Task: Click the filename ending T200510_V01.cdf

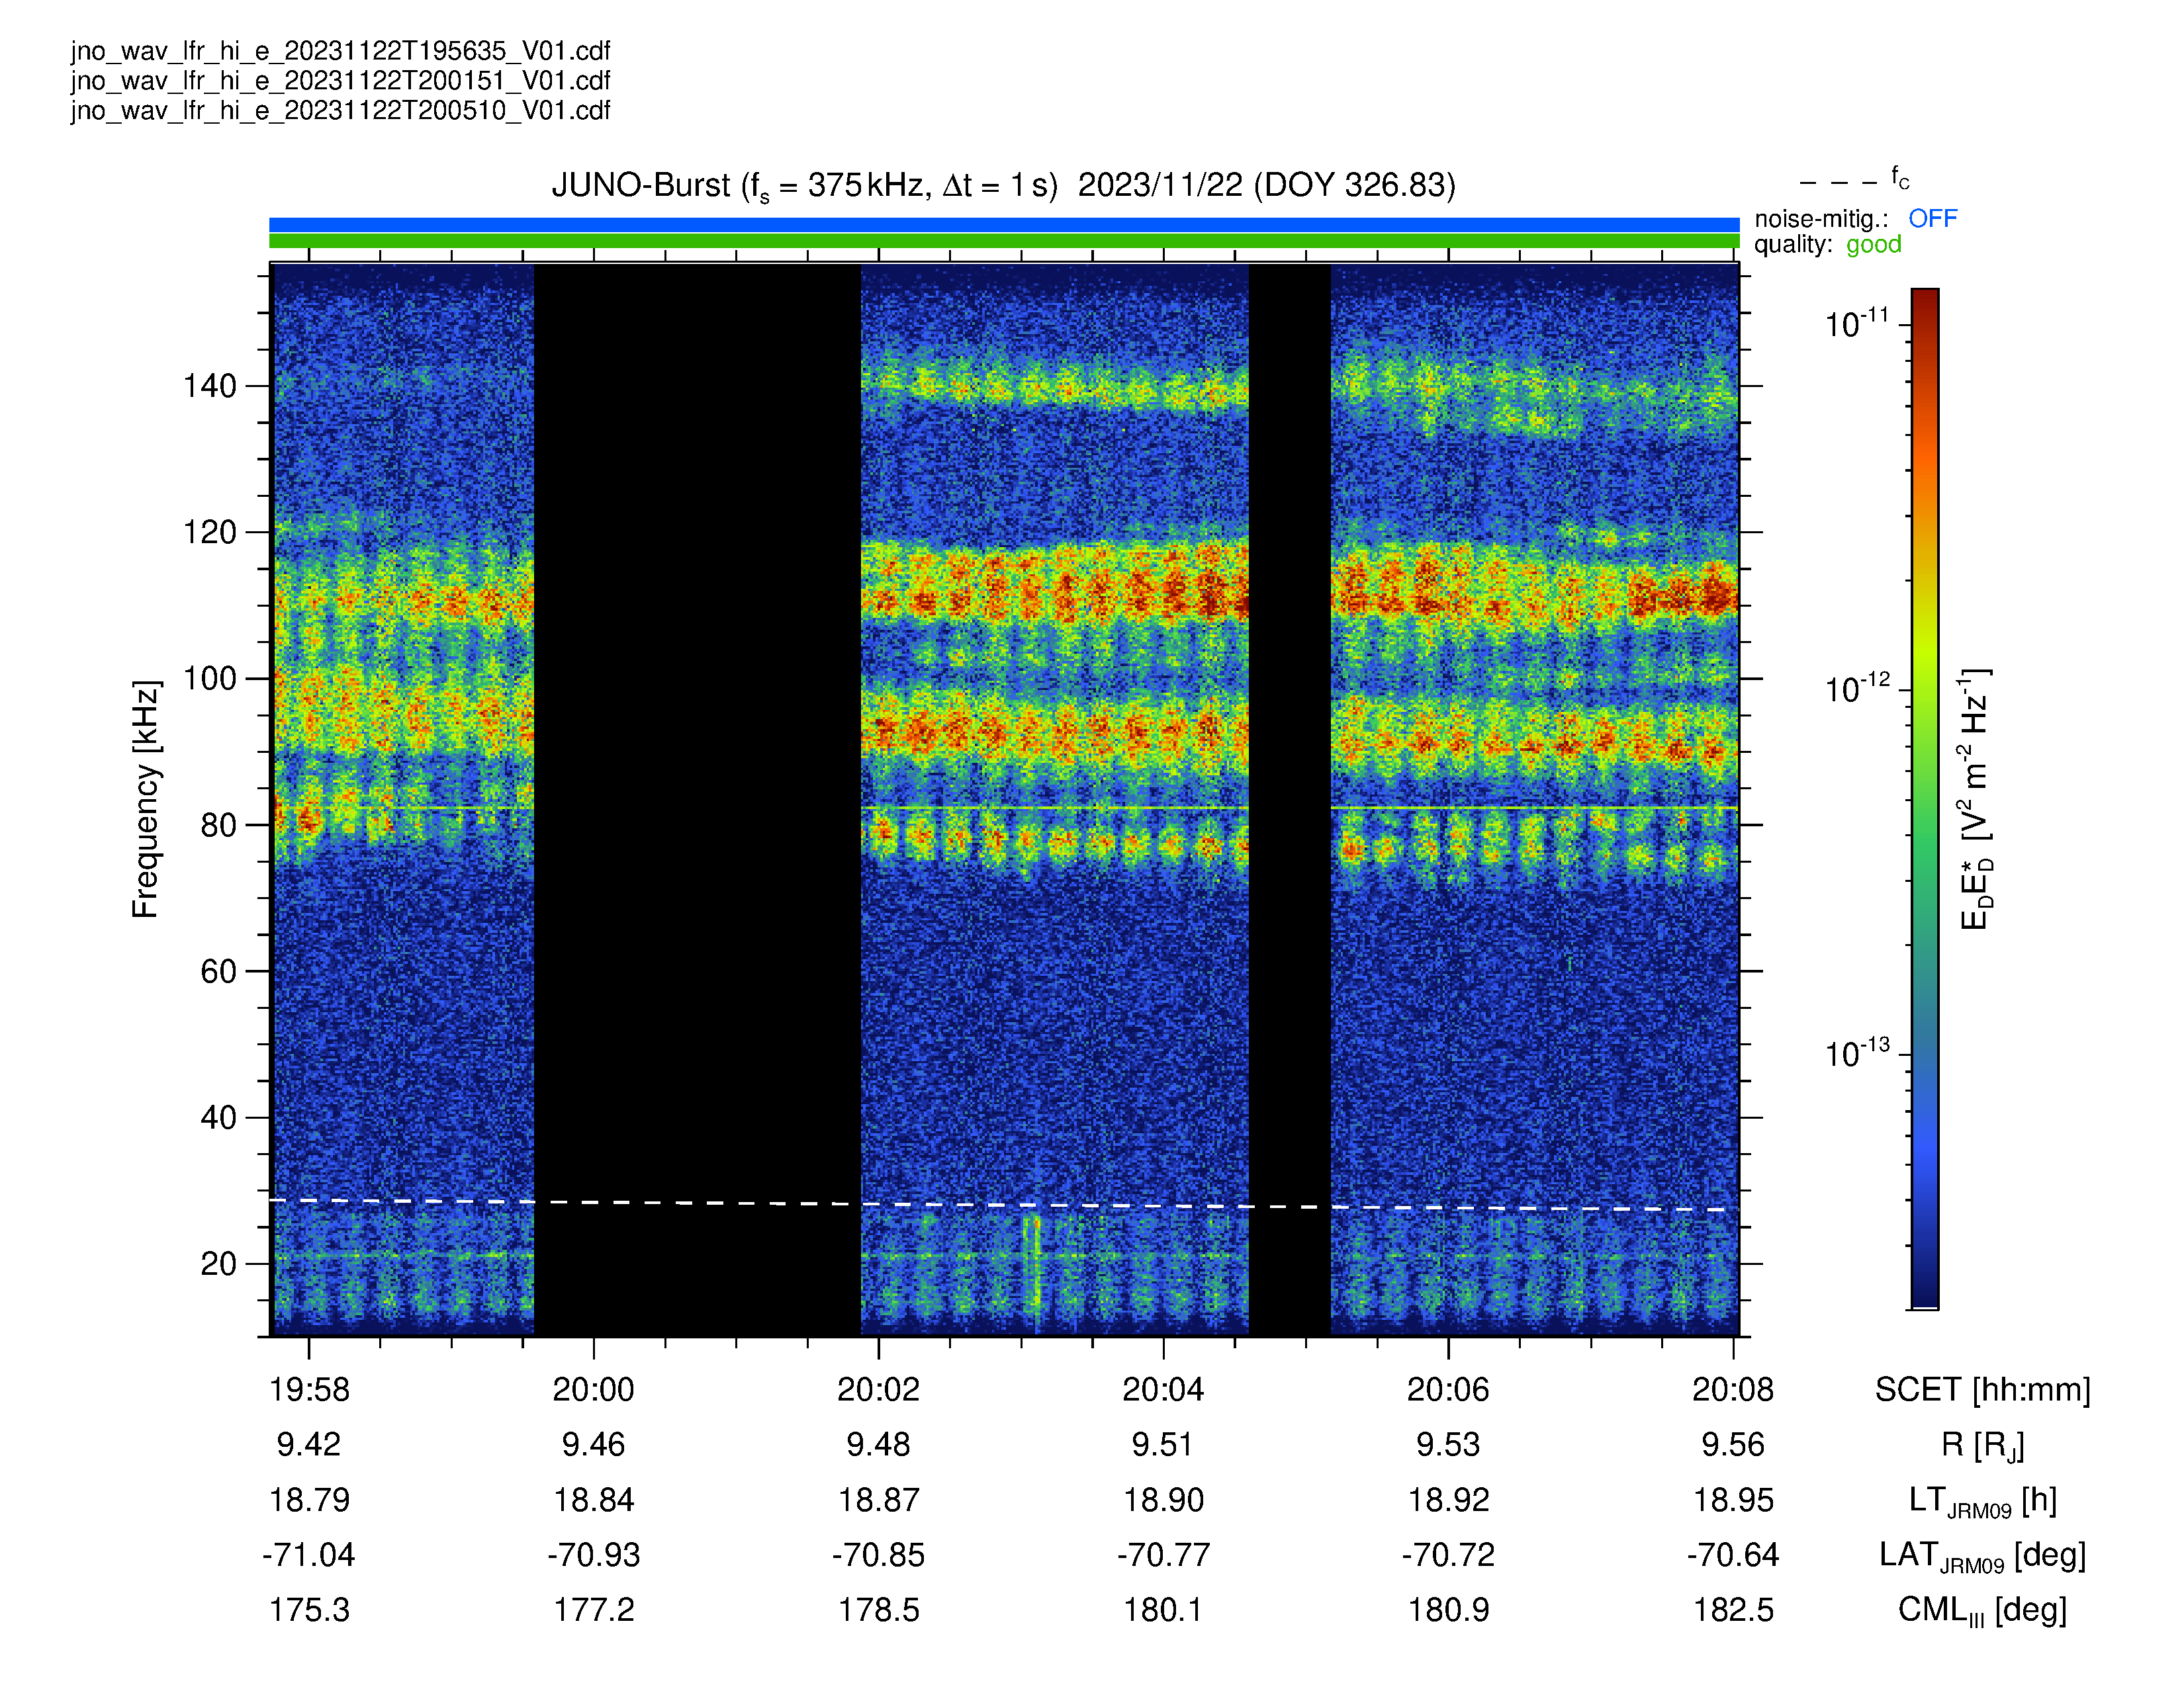Action: pos(340,110)
